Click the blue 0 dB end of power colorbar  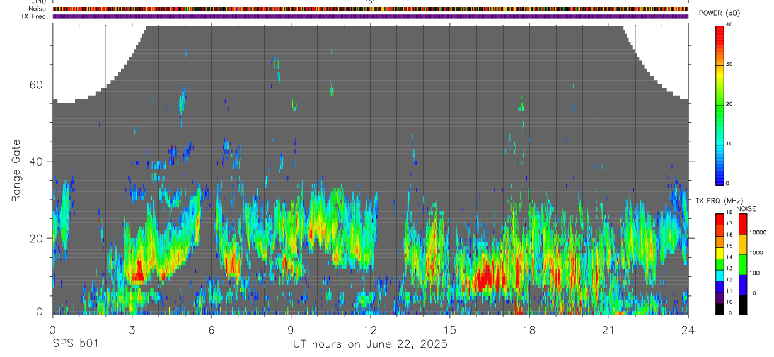(720, 179)
